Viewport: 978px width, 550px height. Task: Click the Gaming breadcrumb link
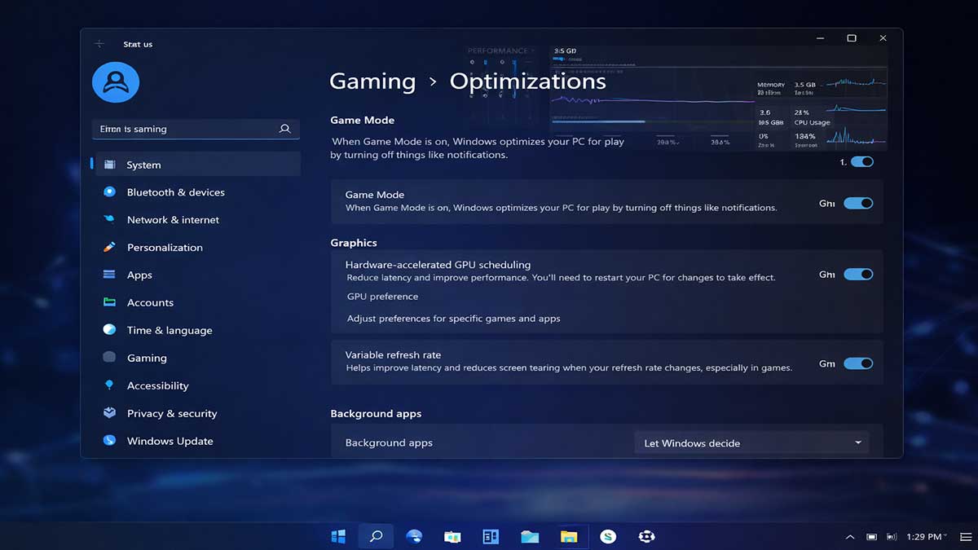[x=372, y=81]
